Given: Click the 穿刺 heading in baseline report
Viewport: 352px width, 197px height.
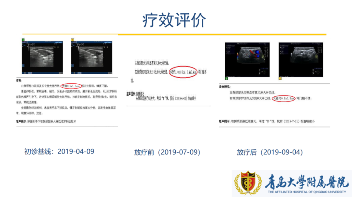Looking at the screenshot, I should click(x=19, y=80).
